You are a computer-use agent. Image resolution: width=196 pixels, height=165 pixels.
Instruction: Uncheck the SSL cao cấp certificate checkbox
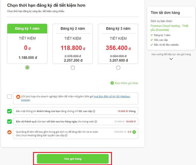(x=9, y=111)
